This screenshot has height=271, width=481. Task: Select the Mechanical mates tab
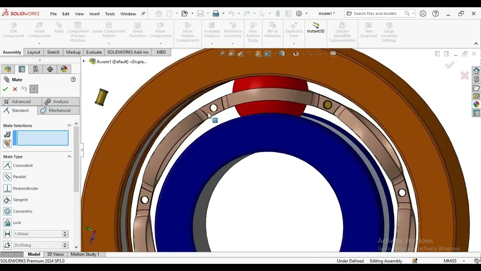[x=59, y=110]
